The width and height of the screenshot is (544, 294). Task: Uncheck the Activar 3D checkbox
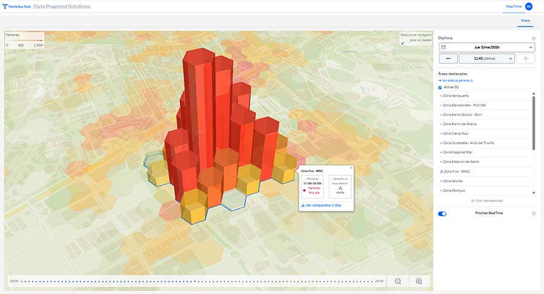point(440,87)
